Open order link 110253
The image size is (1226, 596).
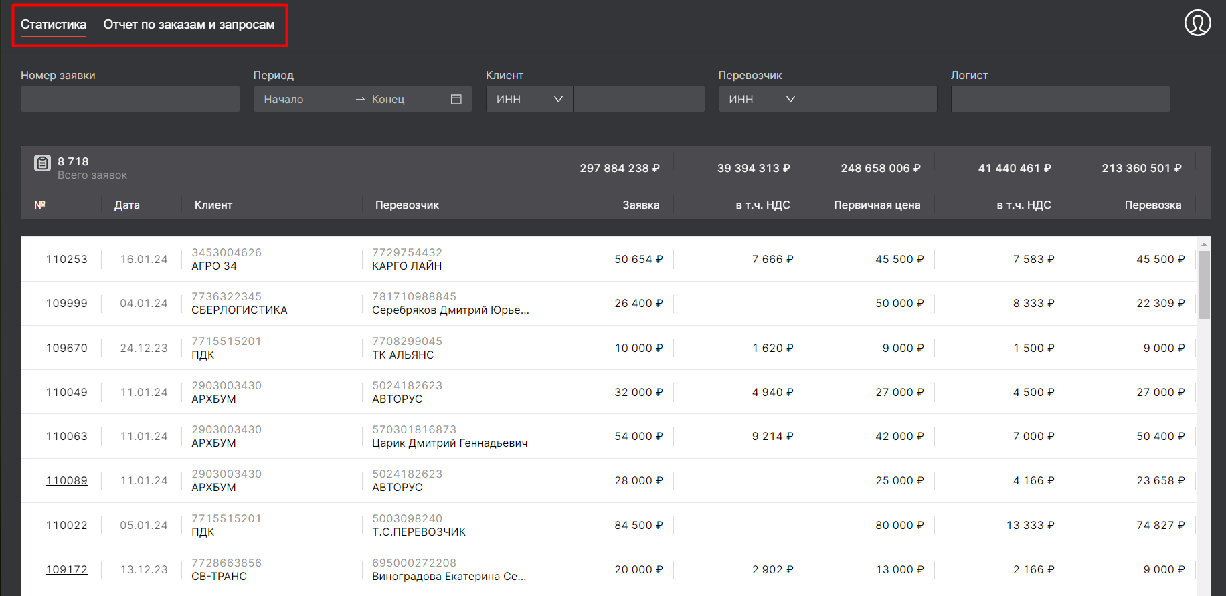[x=66, y=259]
